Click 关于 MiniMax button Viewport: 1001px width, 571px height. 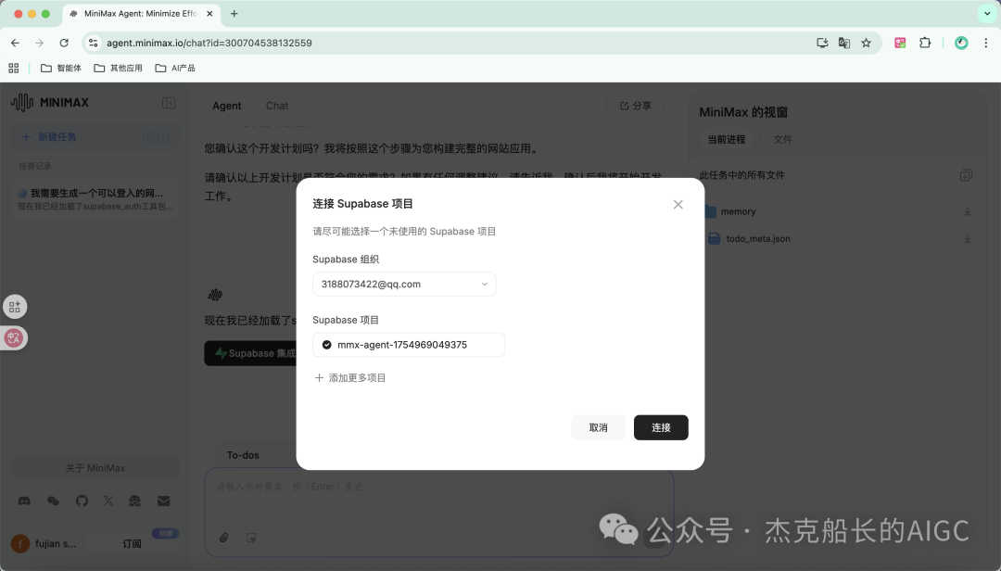tap(95, 468)
